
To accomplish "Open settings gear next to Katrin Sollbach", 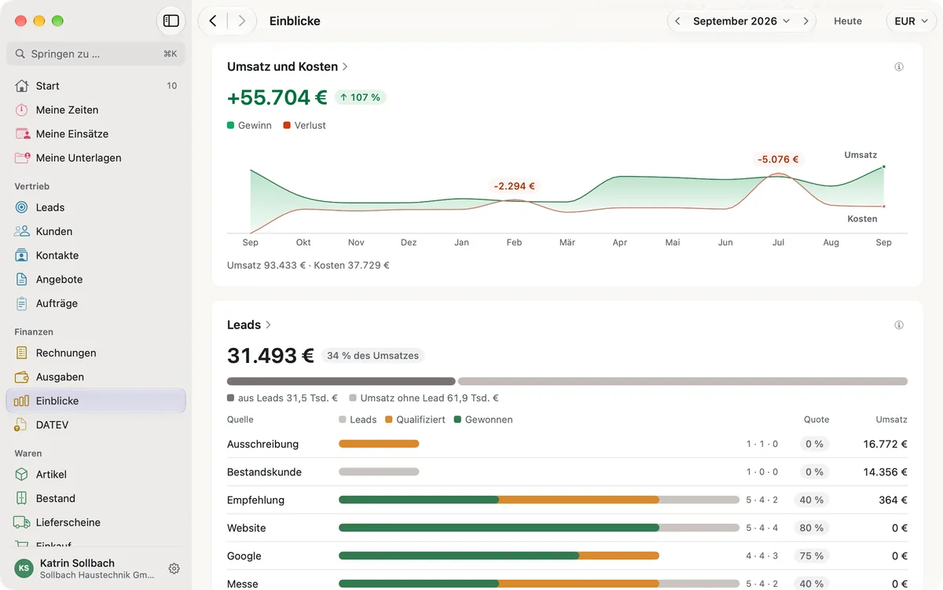I will [x=174, y=569].
